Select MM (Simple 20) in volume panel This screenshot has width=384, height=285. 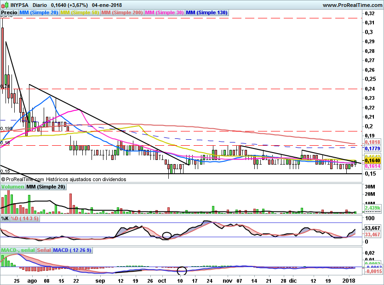coord(46,187)
